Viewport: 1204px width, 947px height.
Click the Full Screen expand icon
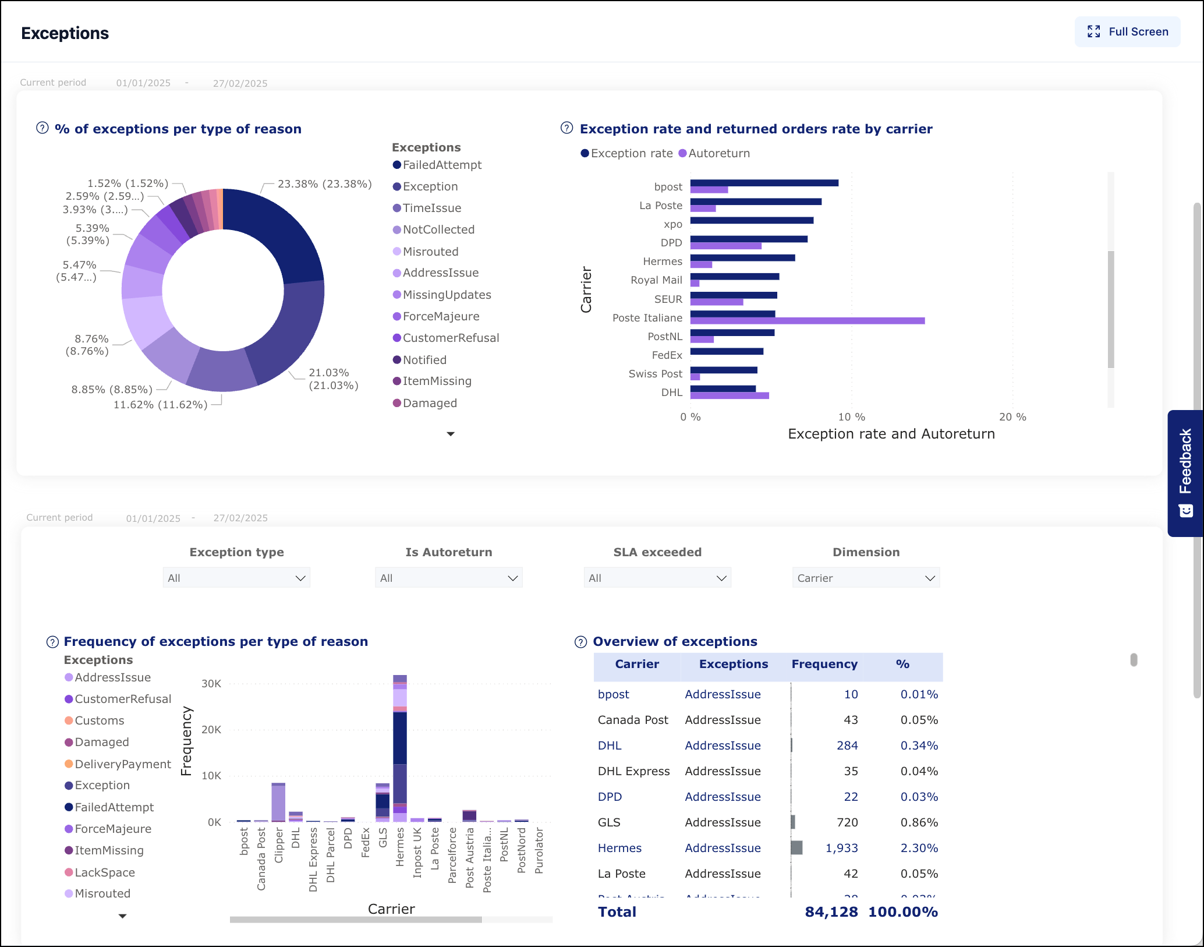[1094, 31]
